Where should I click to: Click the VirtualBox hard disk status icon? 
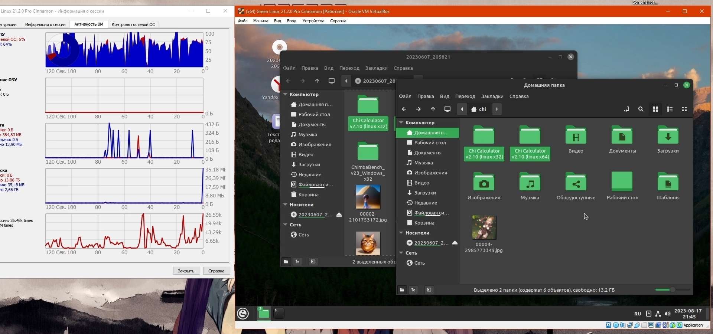(609, 325)
